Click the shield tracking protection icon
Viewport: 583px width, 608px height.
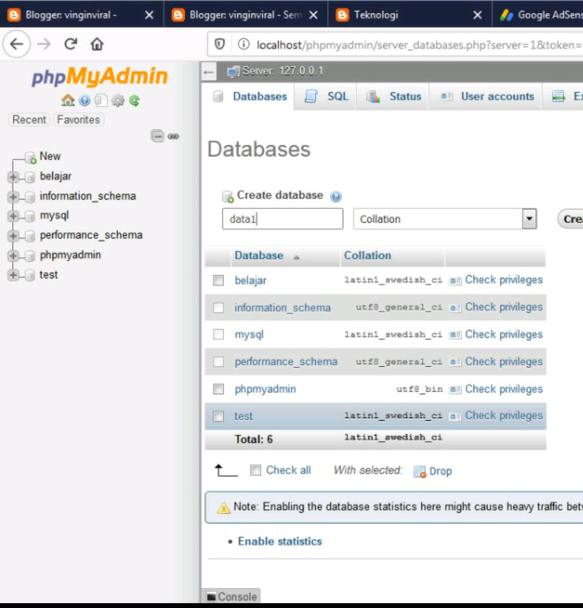click(220, 44)
